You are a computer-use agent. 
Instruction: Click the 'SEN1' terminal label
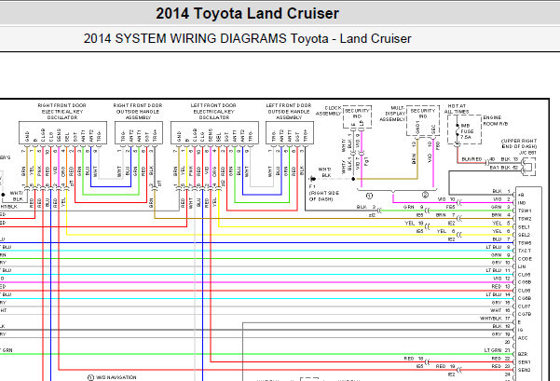tap(524, 362)
